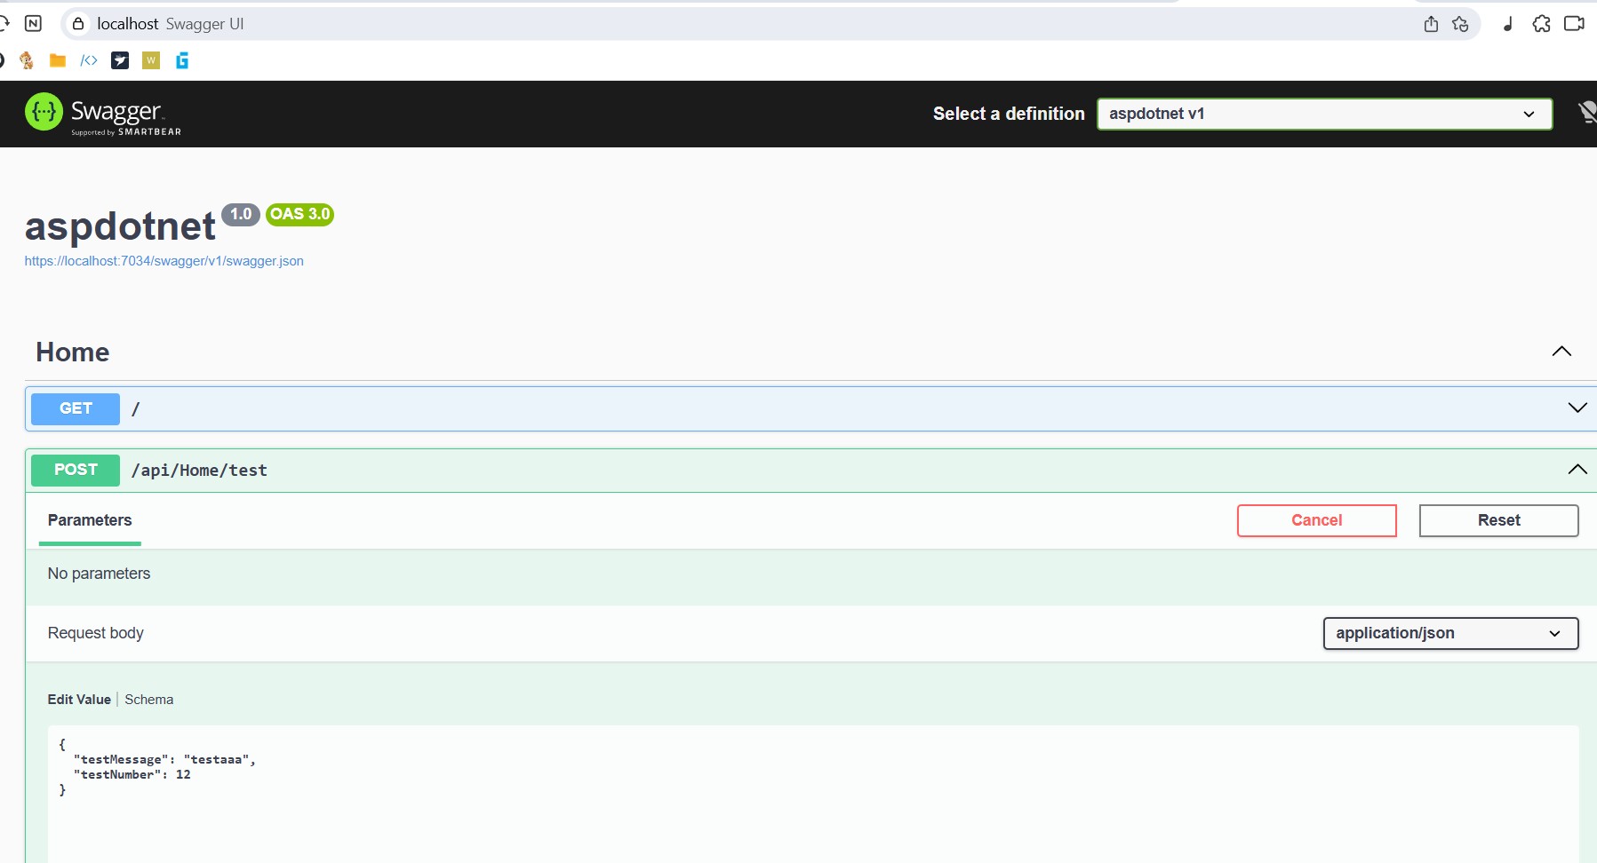Click the Cancel button

click(1316, 520)
